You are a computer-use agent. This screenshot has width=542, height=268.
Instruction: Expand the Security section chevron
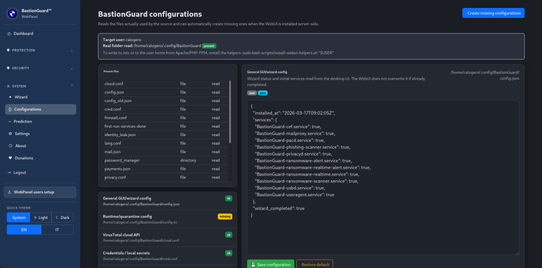tap(71, 68)
